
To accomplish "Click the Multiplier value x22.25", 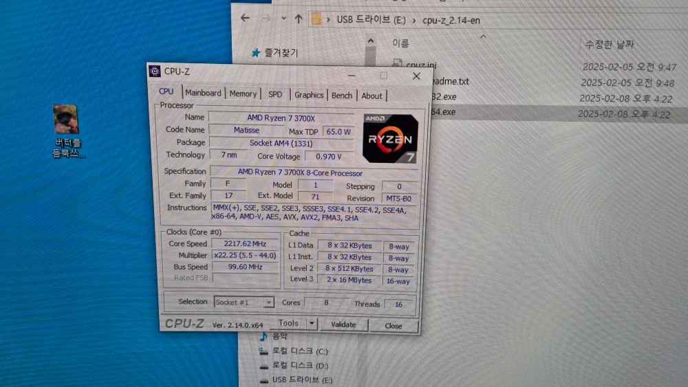I will click(x=245, y=255).
